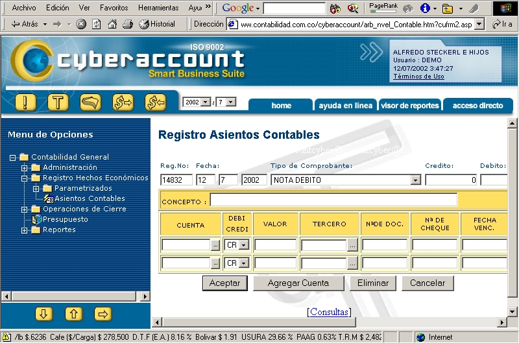519x343 pixels.
Task: Click the browser Refresh icon
Action: [x=96, y=24]
